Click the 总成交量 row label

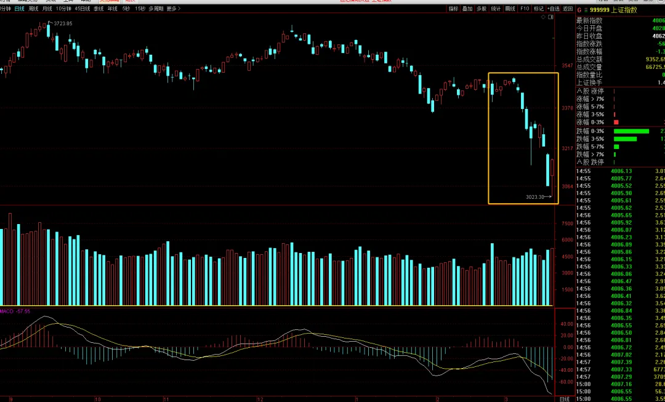point(589,67)
